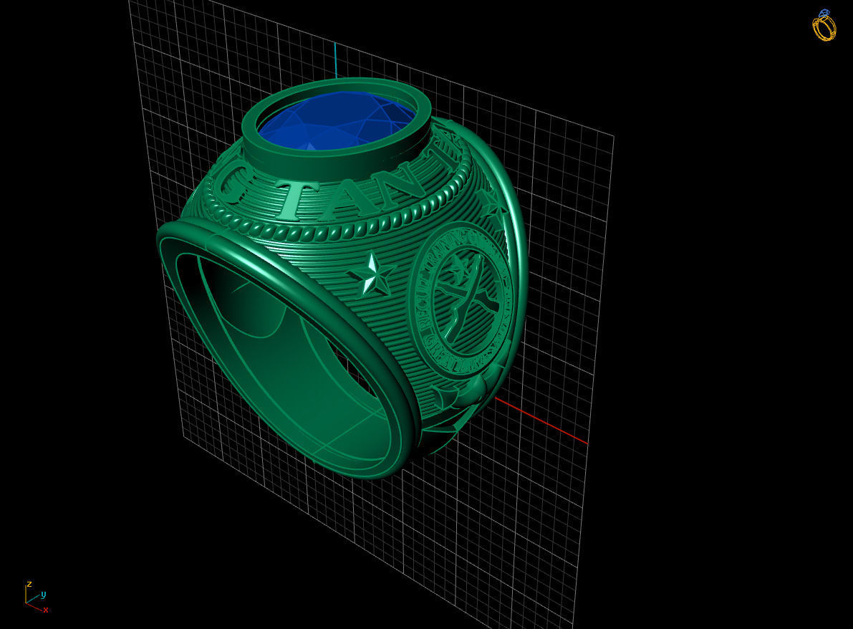This screenshot has width=853, height=629.
Task: Click the gold ring icon in top-right corner
Action: click(824, 25)
